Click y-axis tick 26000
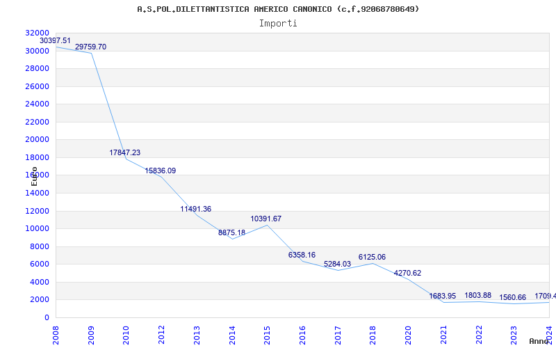 click(38, 86)
